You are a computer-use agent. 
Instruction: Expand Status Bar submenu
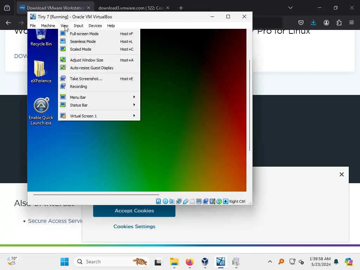click(99, 105)
